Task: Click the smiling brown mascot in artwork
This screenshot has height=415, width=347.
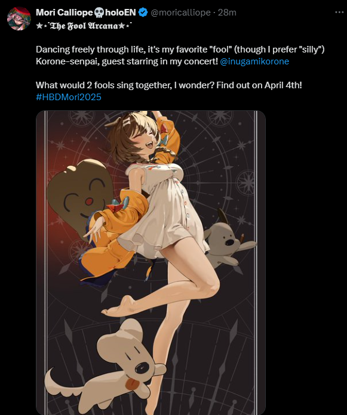Action: (x=79, y=196)
